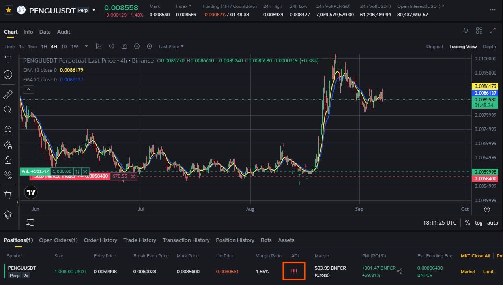Expand chart to fullscreen

tap(493, 30)
